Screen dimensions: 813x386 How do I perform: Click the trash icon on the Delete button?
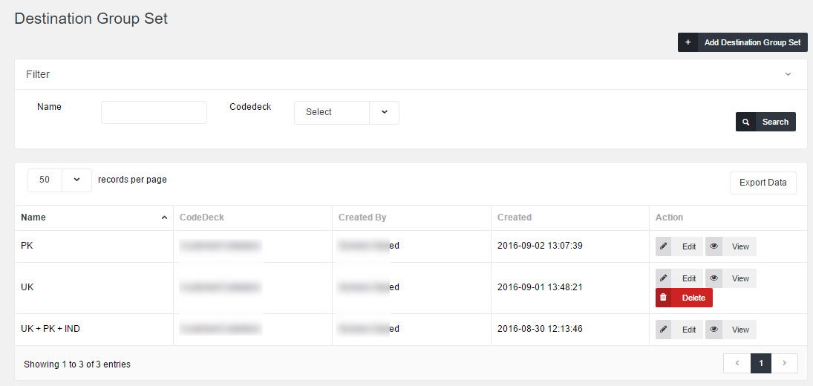(664, 298)
